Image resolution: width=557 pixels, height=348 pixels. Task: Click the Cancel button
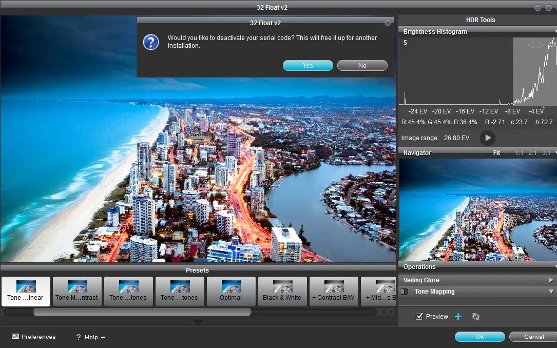[533, 337]
